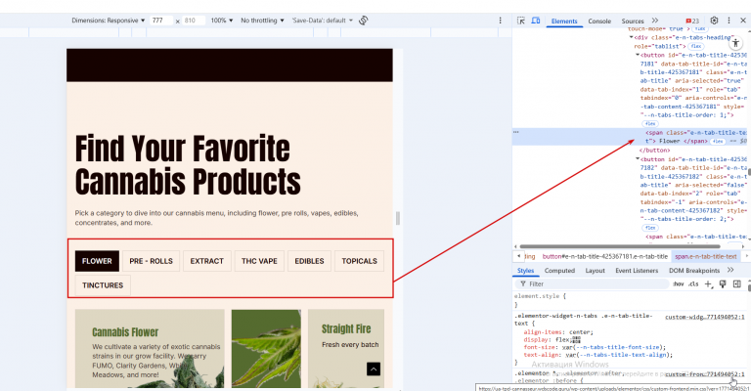Toggle the :hov element state panel

tap(679, 283)
